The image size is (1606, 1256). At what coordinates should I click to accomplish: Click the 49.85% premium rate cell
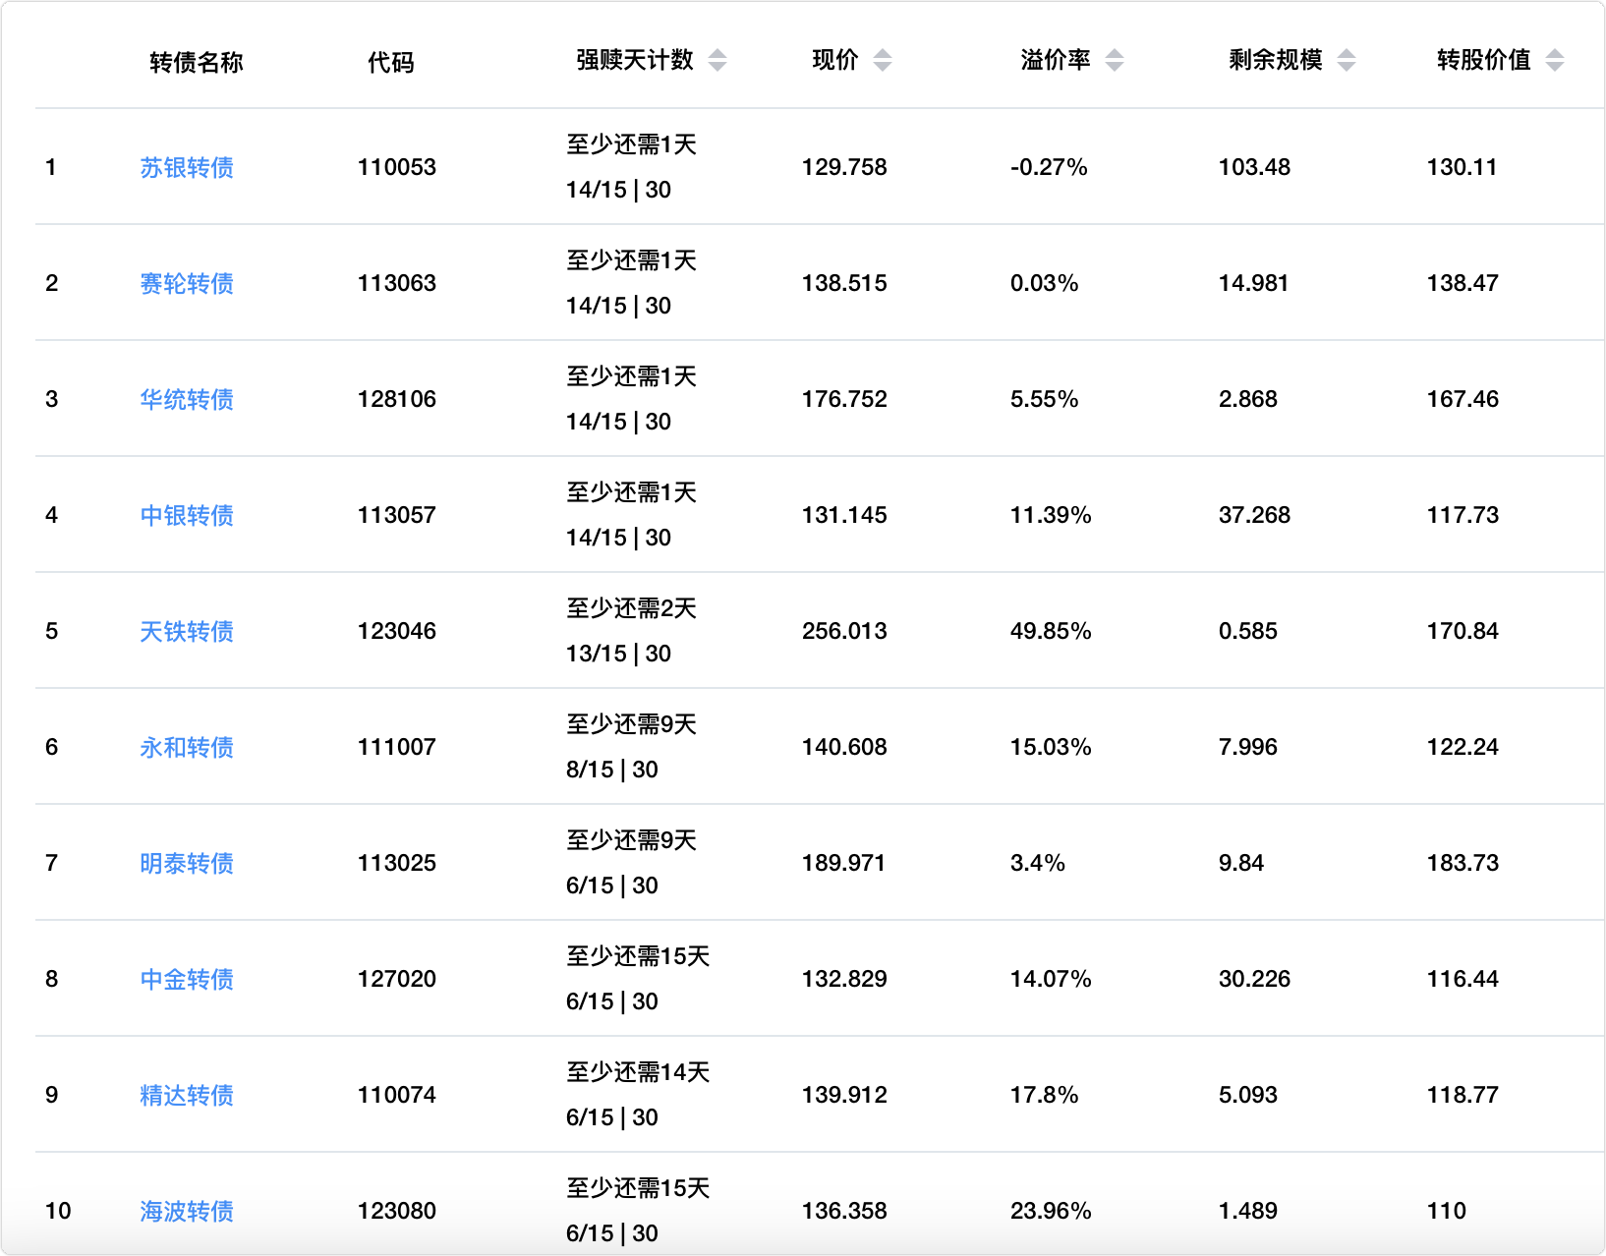tap(1050, 632)
